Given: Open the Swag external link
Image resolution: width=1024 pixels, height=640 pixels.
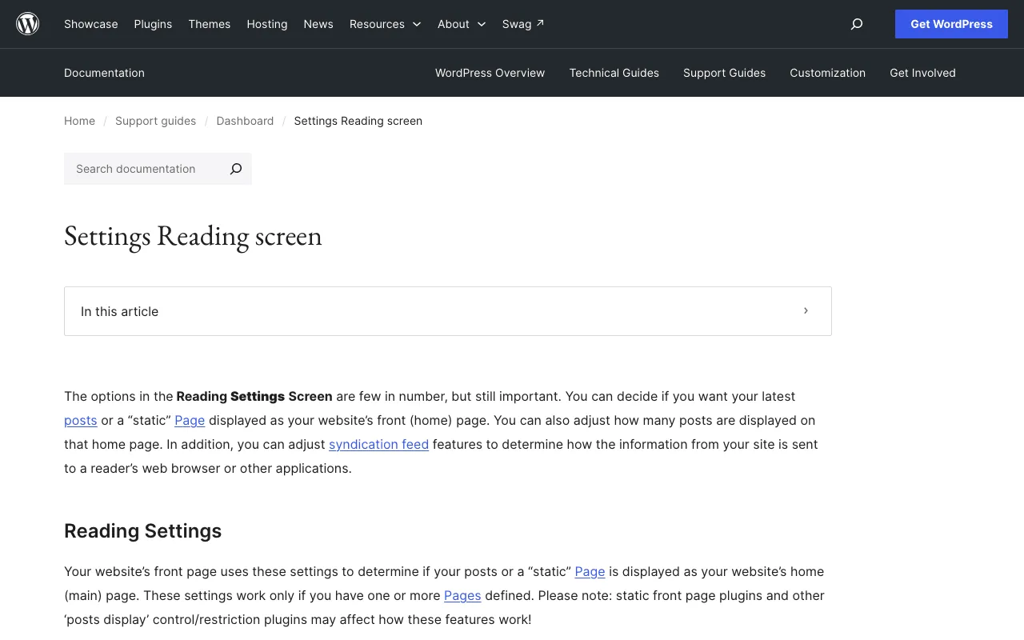Looking at the screenshot, I should pos(523,24).
